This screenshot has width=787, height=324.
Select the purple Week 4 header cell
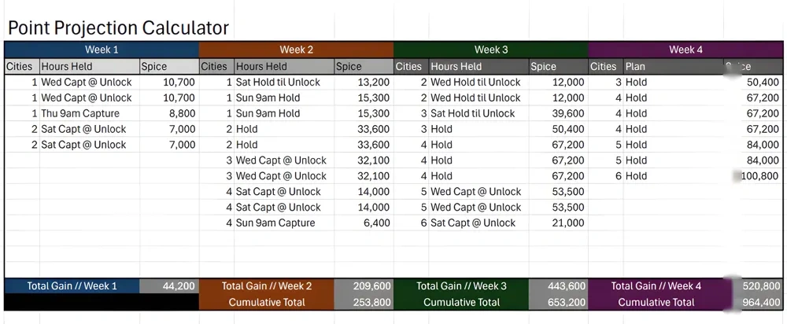click(x=685, y=50)
